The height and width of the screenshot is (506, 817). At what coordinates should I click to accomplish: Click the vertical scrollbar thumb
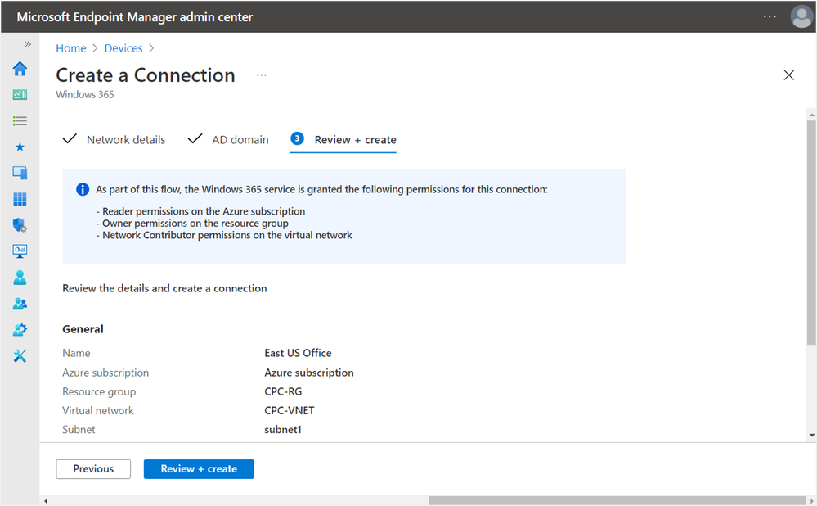pyautogui.click(x=811, y=233)
